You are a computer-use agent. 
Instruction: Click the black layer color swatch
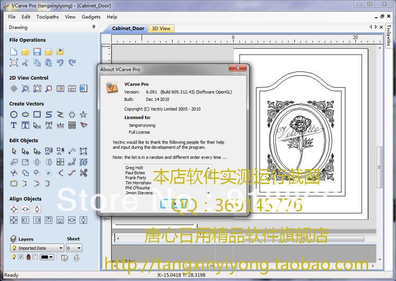tap(44, 257)
